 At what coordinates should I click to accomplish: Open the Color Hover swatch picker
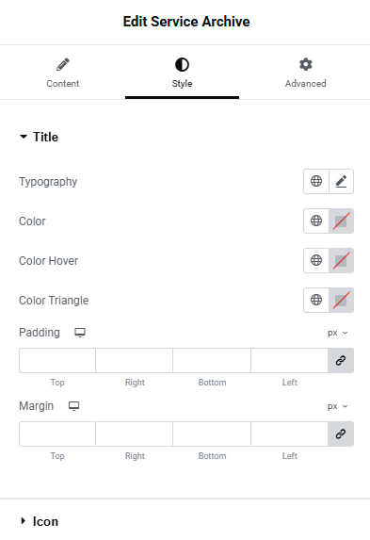341,260
